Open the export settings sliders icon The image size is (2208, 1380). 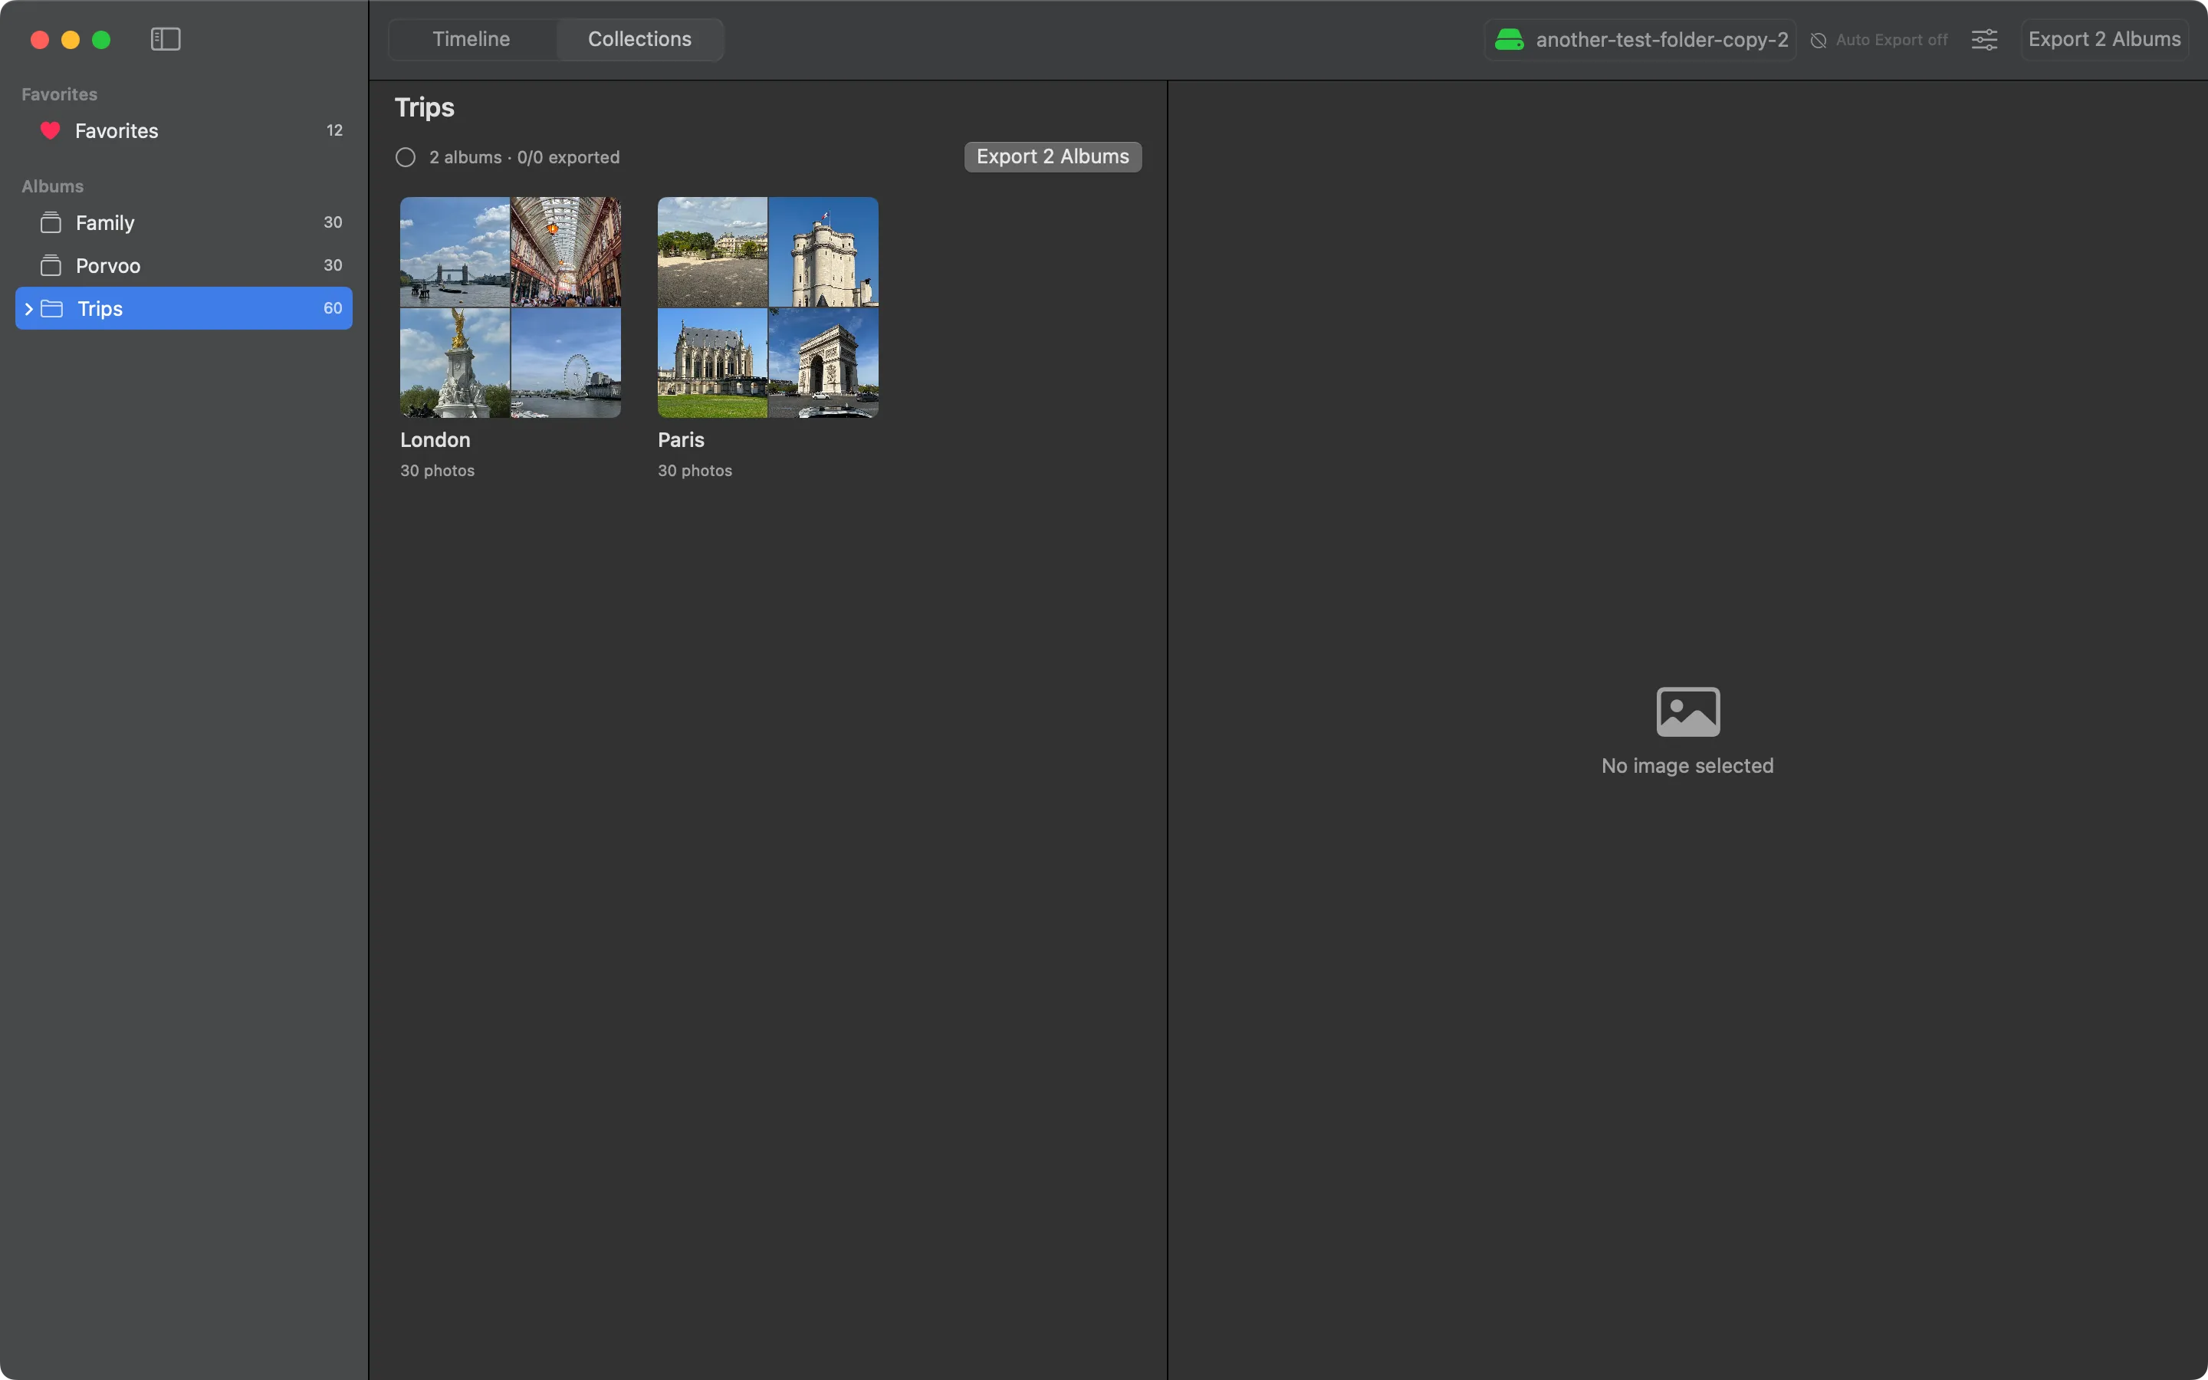[1984, 39]
